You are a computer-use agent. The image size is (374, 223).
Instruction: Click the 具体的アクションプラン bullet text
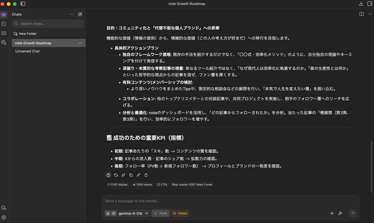(x=137, y=48)
